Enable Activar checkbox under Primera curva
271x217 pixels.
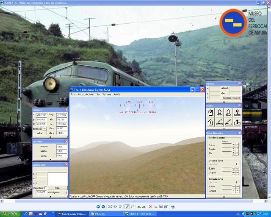coord(237,164)
